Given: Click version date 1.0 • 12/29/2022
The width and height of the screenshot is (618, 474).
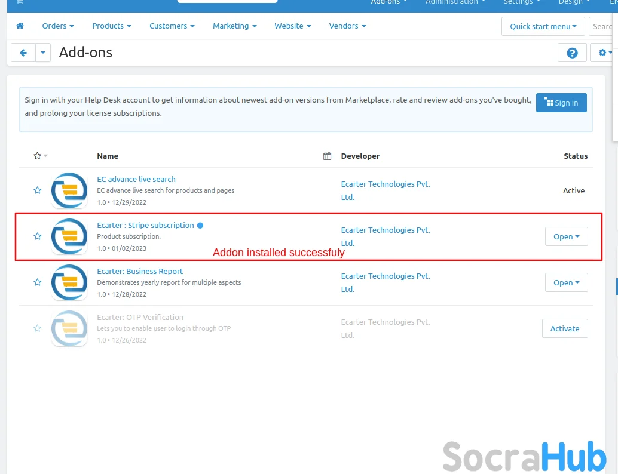Looking at the screenshot, I should coord(122,202).
